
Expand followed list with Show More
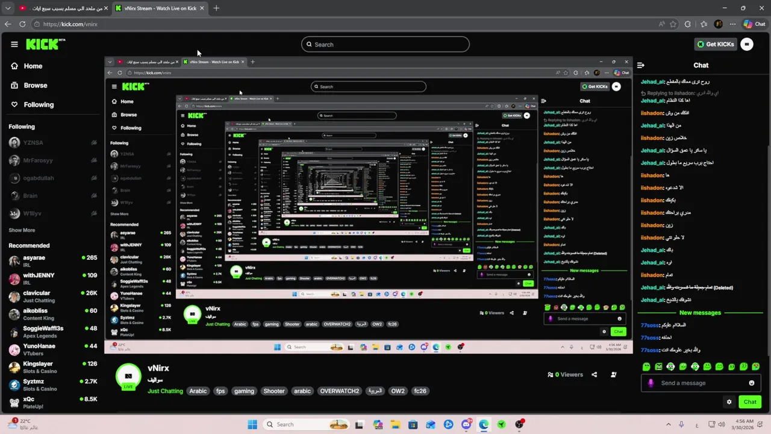(22, 230)
